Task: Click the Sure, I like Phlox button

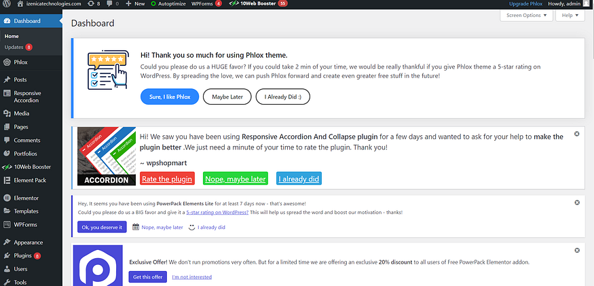Action: click(170, 96)
